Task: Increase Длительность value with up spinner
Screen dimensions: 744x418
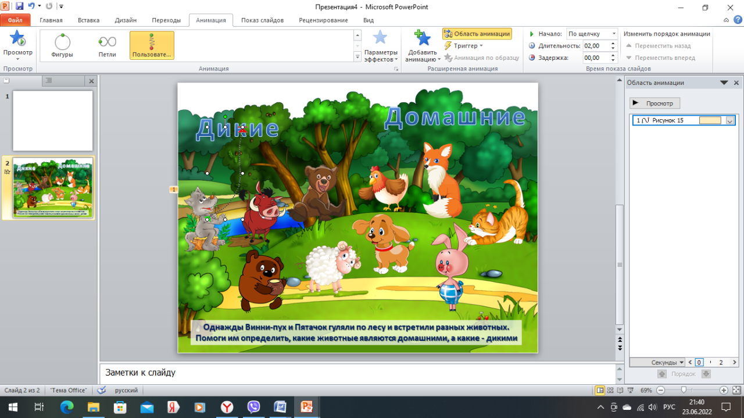Action: click(x=613, y=43)
